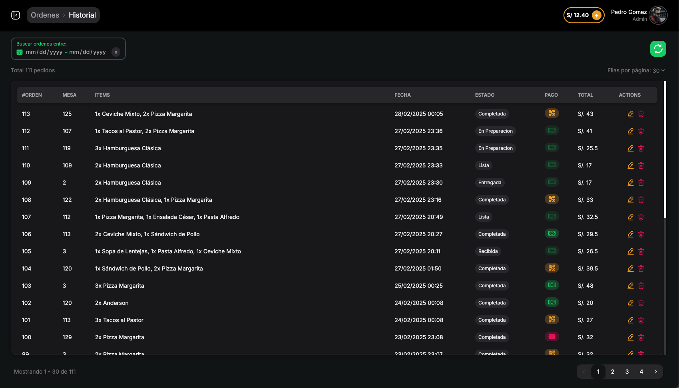This screenshot has width=679, height=388.
Task: Collapse the sidebar panel icon
Action: (x=16, y=15)
